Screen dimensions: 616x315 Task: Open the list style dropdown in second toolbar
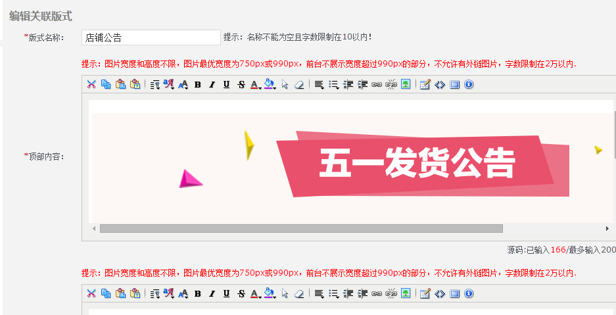pos(333,293)
